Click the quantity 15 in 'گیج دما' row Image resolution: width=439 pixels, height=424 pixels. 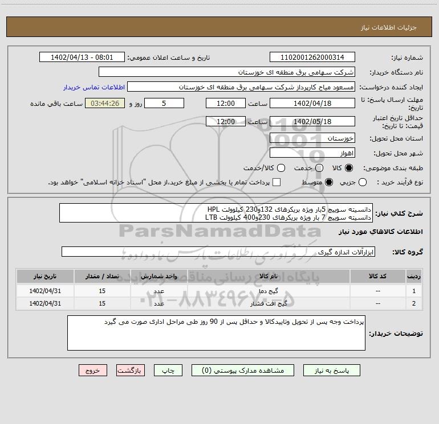pyautogui.click(x=102, y=291)
